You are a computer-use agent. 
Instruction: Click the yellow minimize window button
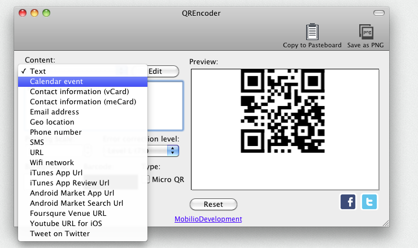point(34,13)
